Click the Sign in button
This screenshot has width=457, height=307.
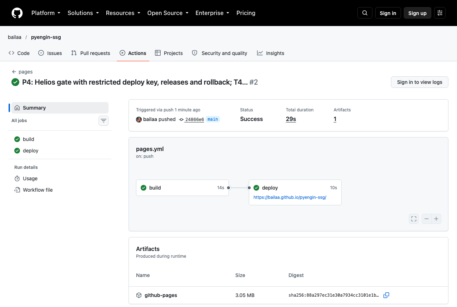(388, 13)
